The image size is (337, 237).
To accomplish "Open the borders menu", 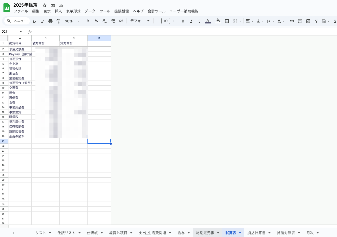I will (227, 21).
